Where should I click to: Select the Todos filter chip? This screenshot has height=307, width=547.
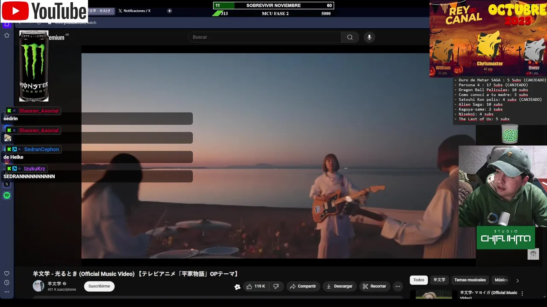(419, 280)
